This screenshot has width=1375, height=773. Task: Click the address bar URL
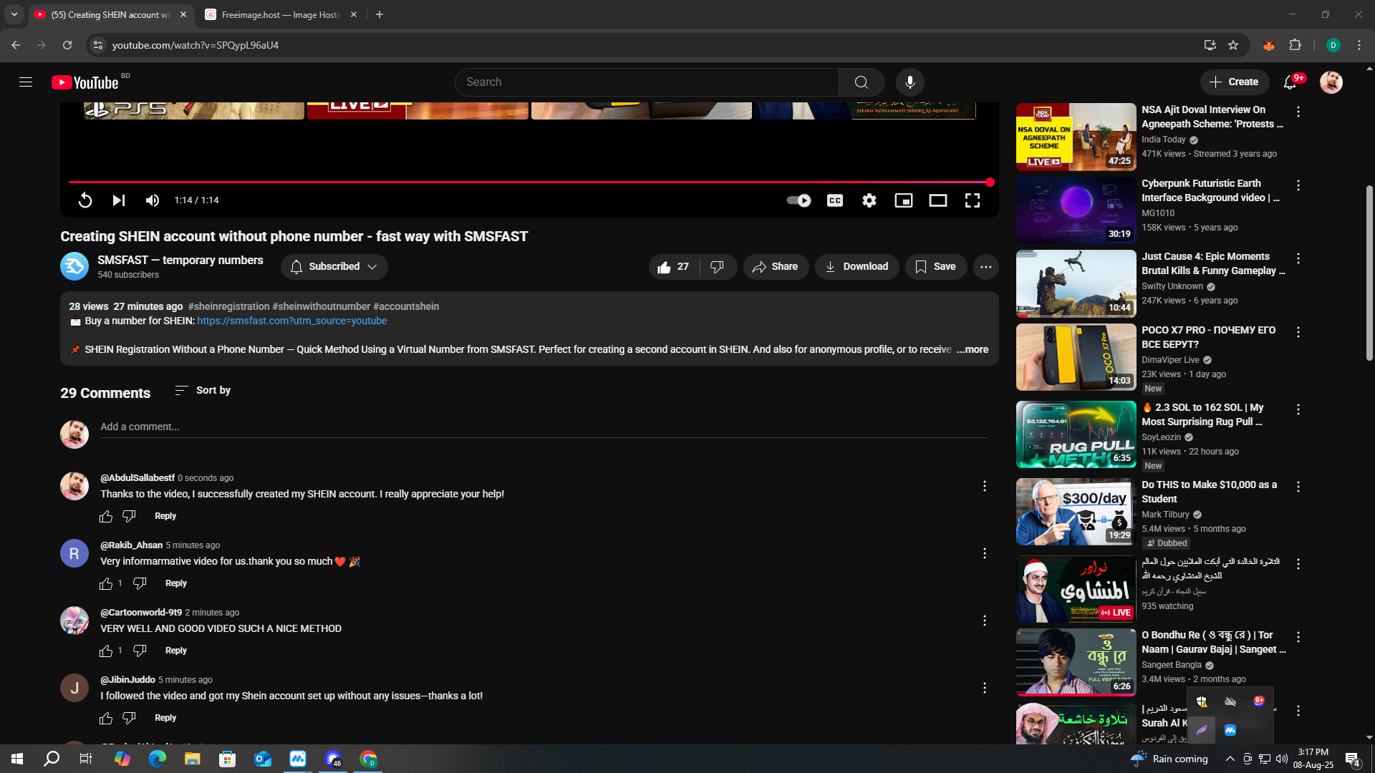click(196, 45)
